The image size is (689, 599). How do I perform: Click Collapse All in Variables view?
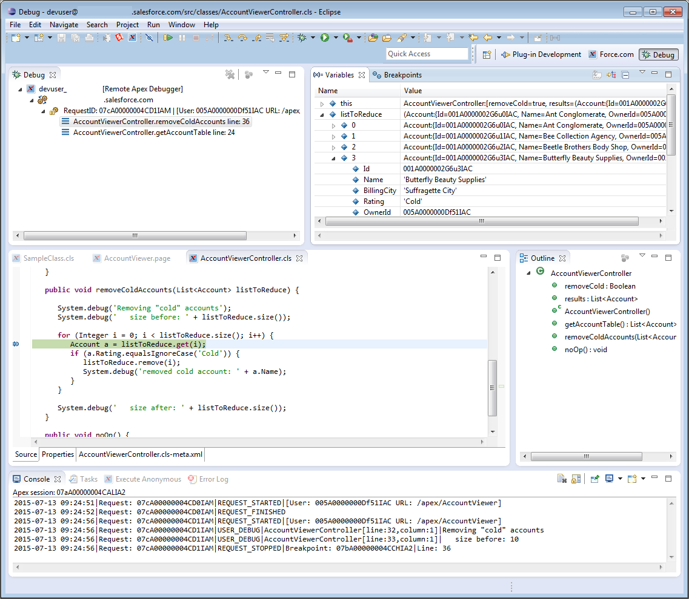[625, 75]
